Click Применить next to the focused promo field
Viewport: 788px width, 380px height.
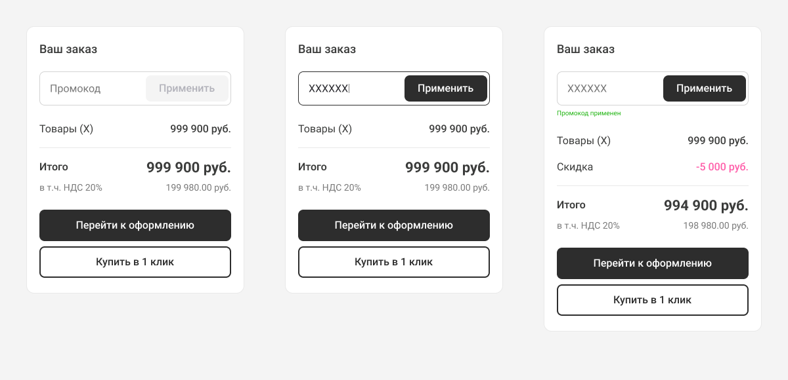[x=445, y=88]
